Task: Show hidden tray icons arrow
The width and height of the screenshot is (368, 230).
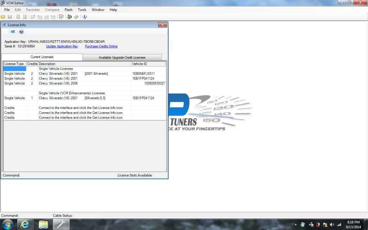Action: (295, 225)
